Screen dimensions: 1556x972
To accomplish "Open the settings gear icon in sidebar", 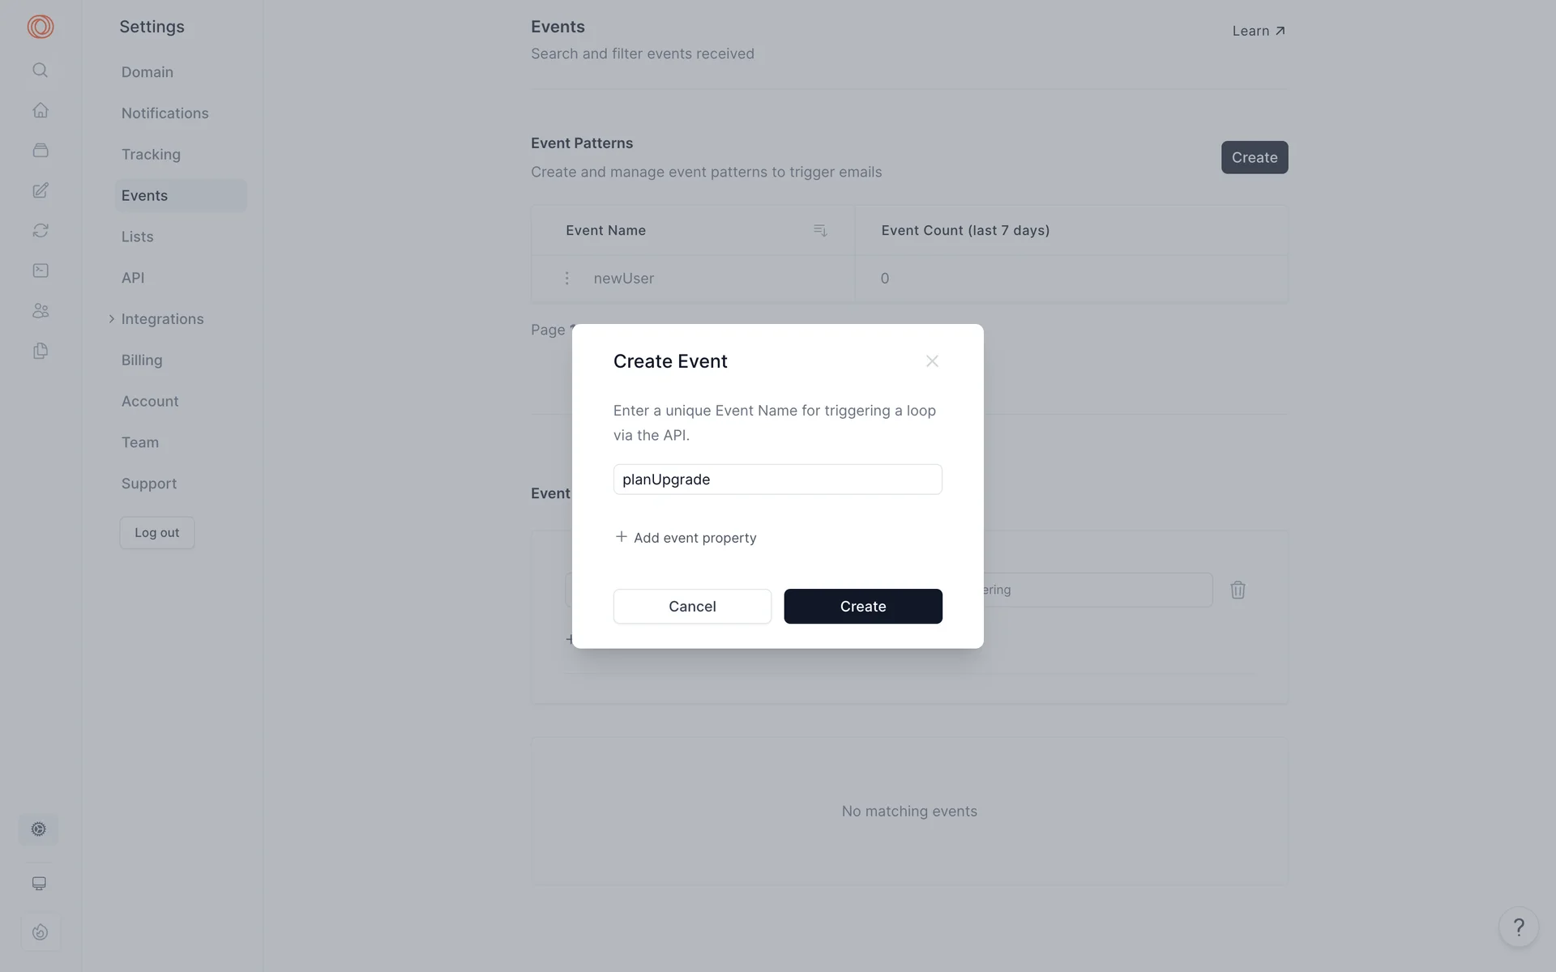I will (x=39, y=829).
